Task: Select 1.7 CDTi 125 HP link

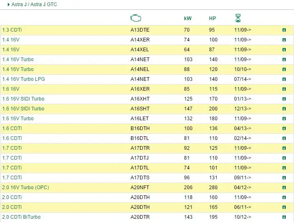Action: tap(12, 148)
